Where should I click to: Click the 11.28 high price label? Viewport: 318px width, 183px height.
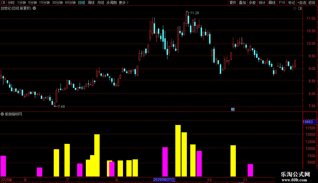(x=194, y=13)
